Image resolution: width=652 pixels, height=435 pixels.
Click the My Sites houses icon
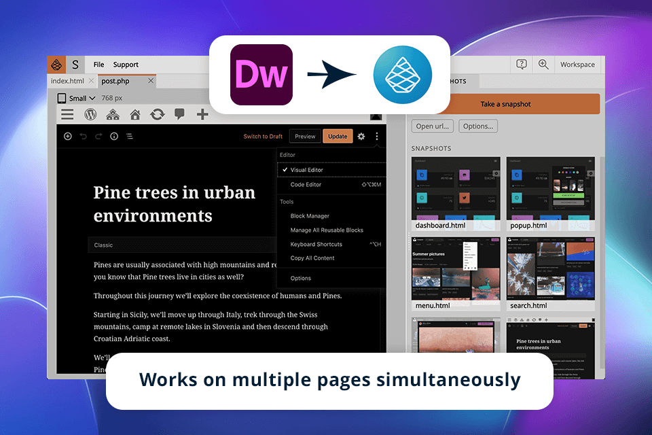click(x=113, y=114)
